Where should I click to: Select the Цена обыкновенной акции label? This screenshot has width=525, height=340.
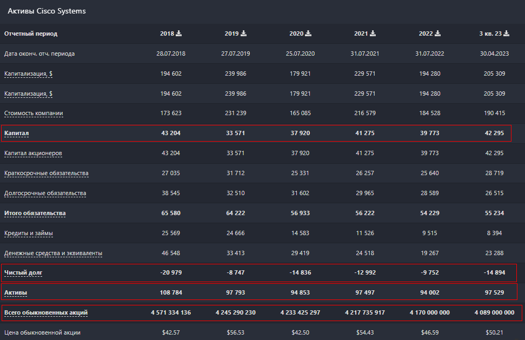pos(42,332)
